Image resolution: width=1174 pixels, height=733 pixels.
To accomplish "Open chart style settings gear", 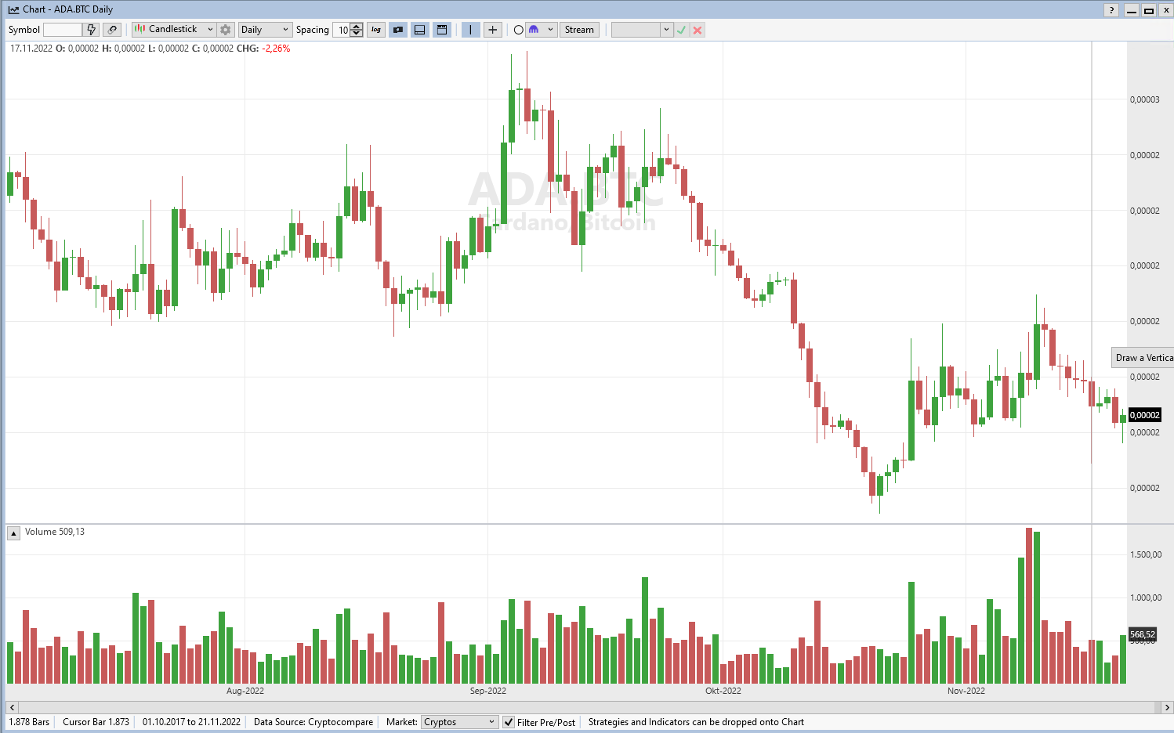I will click(226, 30).
